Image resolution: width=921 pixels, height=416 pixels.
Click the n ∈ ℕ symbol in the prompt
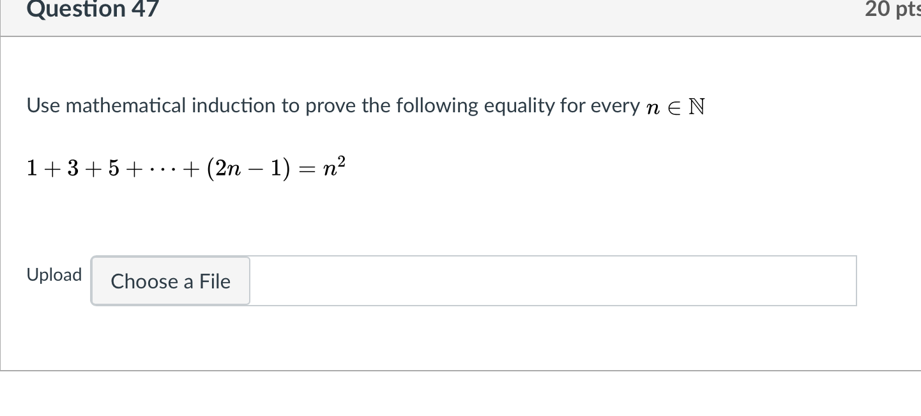(x=676, y=106)
